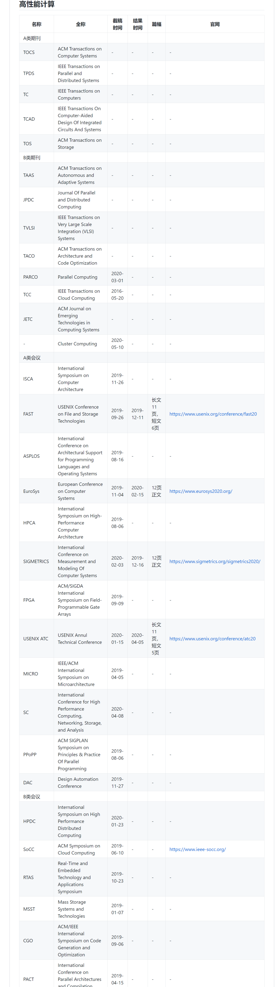Viewport: 275px width, 987px height.
Task: Select the A类会议 section row
Action: tap(32, 358)
